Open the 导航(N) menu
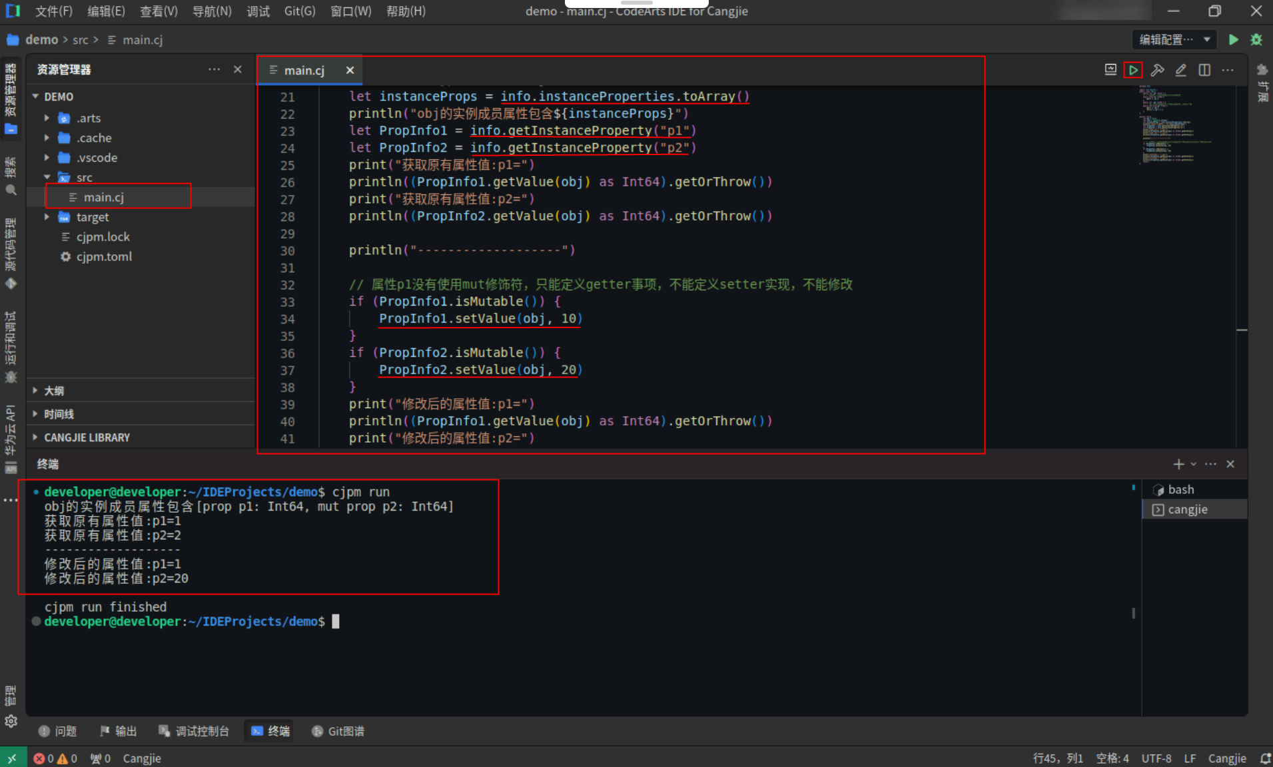 (x=212, y=11)
